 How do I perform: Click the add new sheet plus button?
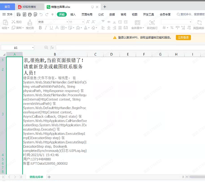49,177
